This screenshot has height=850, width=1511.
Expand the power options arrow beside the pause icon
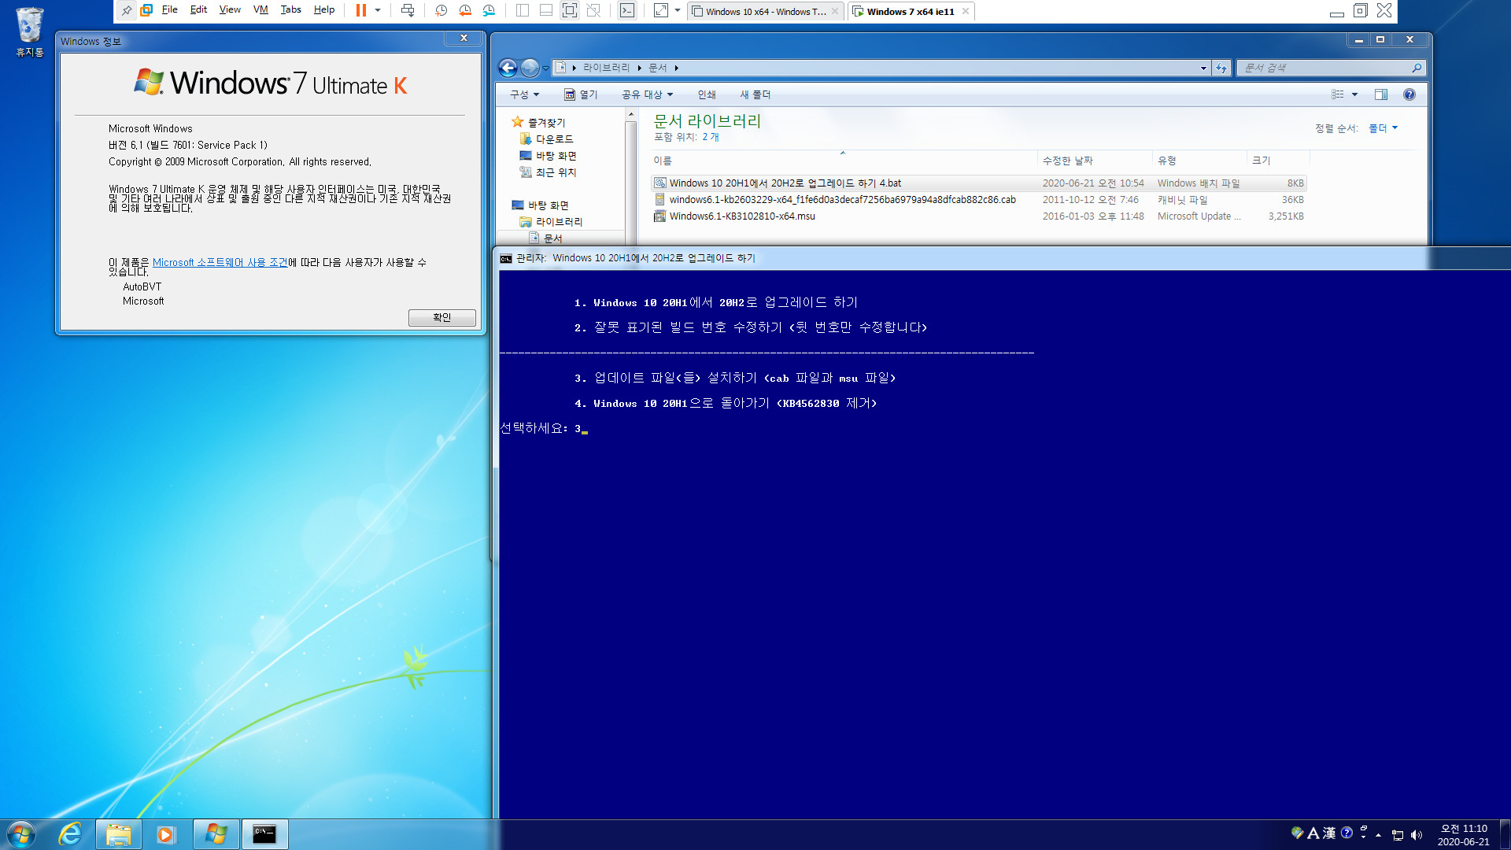coord(378,10)
